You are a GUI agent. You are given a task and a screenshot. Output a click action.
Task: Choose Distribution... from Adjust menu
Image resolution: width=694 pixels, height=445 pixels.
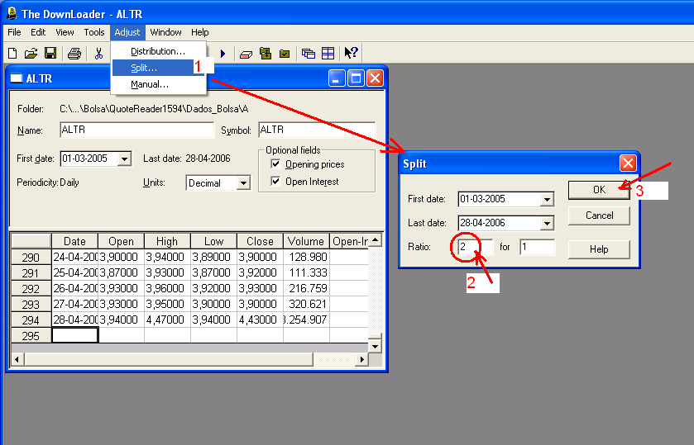tap(159, 51)
